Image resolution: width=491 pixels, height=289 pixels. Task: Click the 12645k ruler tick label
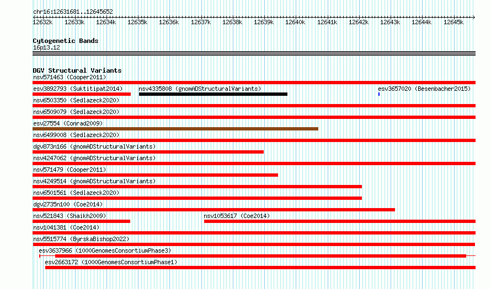pyautogui.click(x=453, y=22)
